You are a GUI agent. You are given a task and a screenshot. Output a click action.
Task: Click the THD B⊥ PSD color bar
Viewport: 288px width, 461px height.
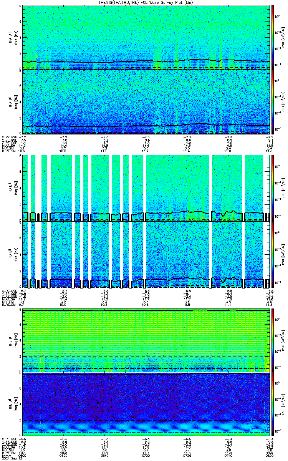pos(273,188)
